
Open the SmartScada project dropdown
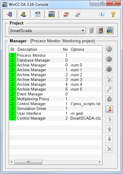47,31
